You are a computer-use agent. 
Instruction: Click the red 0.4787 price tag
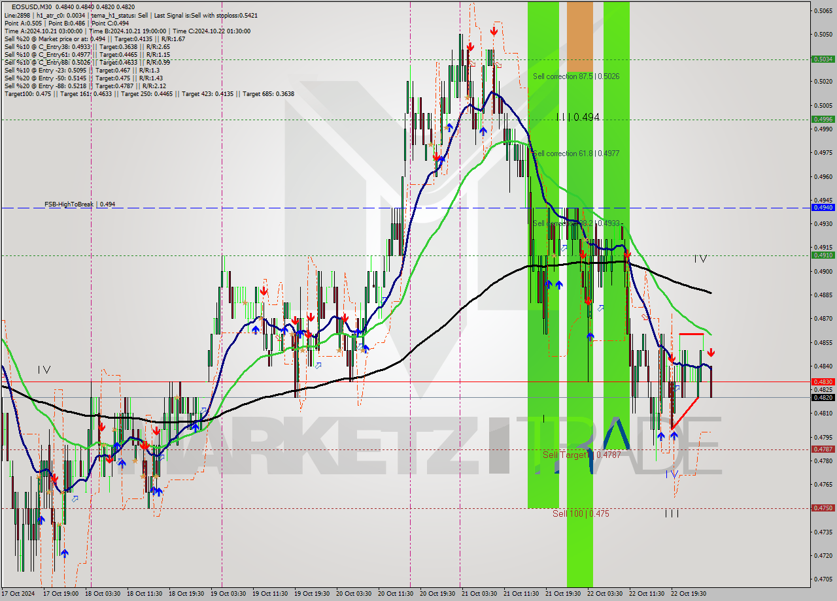(823, 449)
